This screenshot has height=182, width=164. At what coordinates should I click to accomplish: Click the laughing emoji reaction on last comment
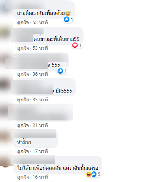[88, 174]
